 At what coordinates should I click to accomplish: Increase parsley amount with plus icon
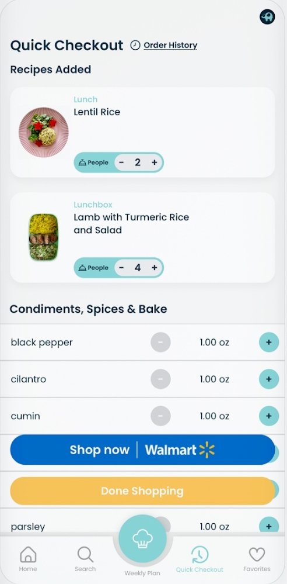point(269,526)
